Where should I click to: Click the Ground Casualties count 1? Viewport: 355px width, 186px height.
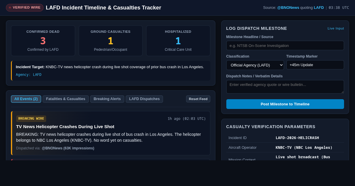(111, 41)
